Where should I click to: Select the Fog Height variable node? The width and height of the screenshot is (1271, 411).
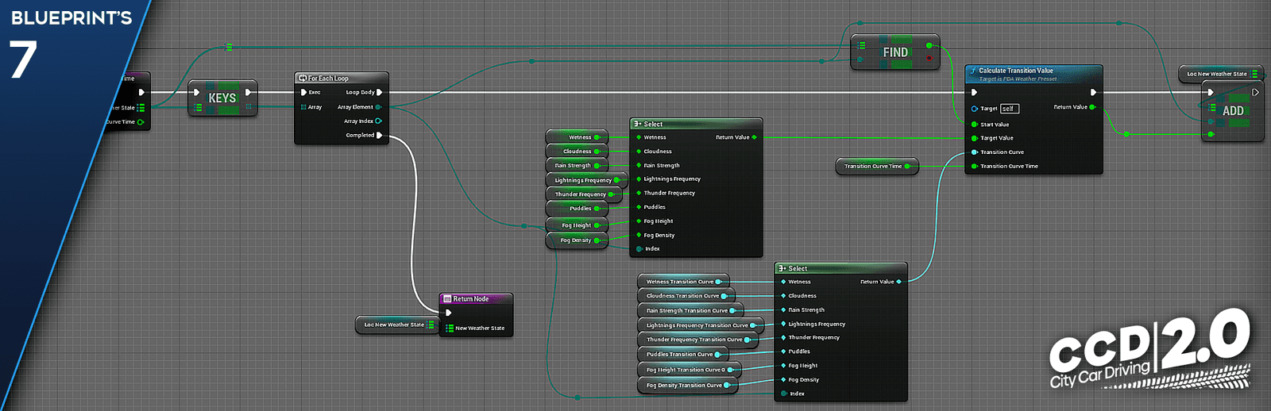click(578, 225)
